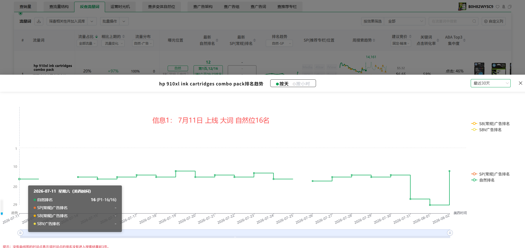Toggle SP(常规)广告排名 legend series
This screenshot has width=525, height=248.
[491, 174]
